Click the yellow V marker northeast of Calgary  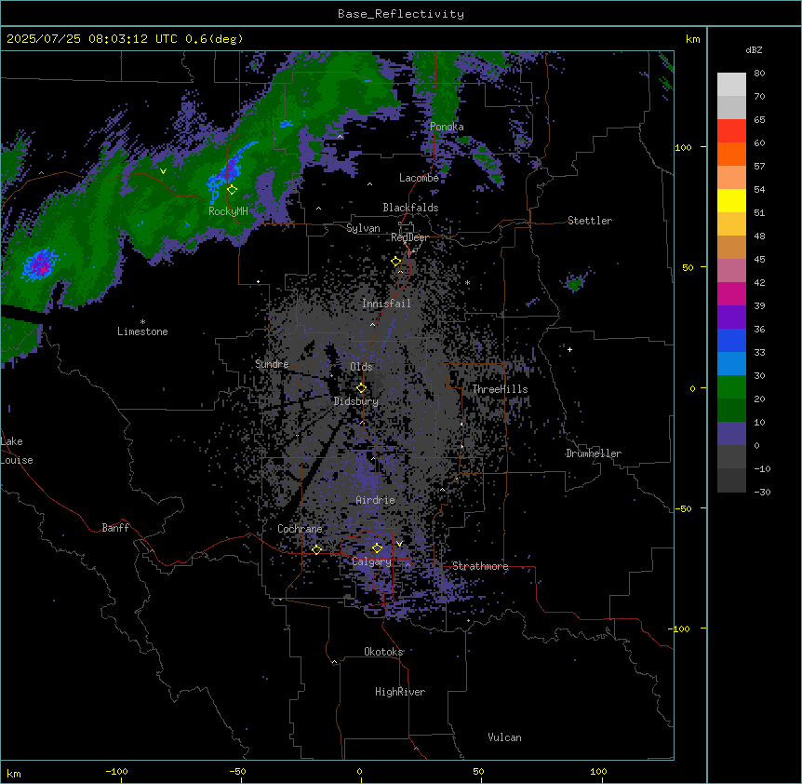[399, 544]
